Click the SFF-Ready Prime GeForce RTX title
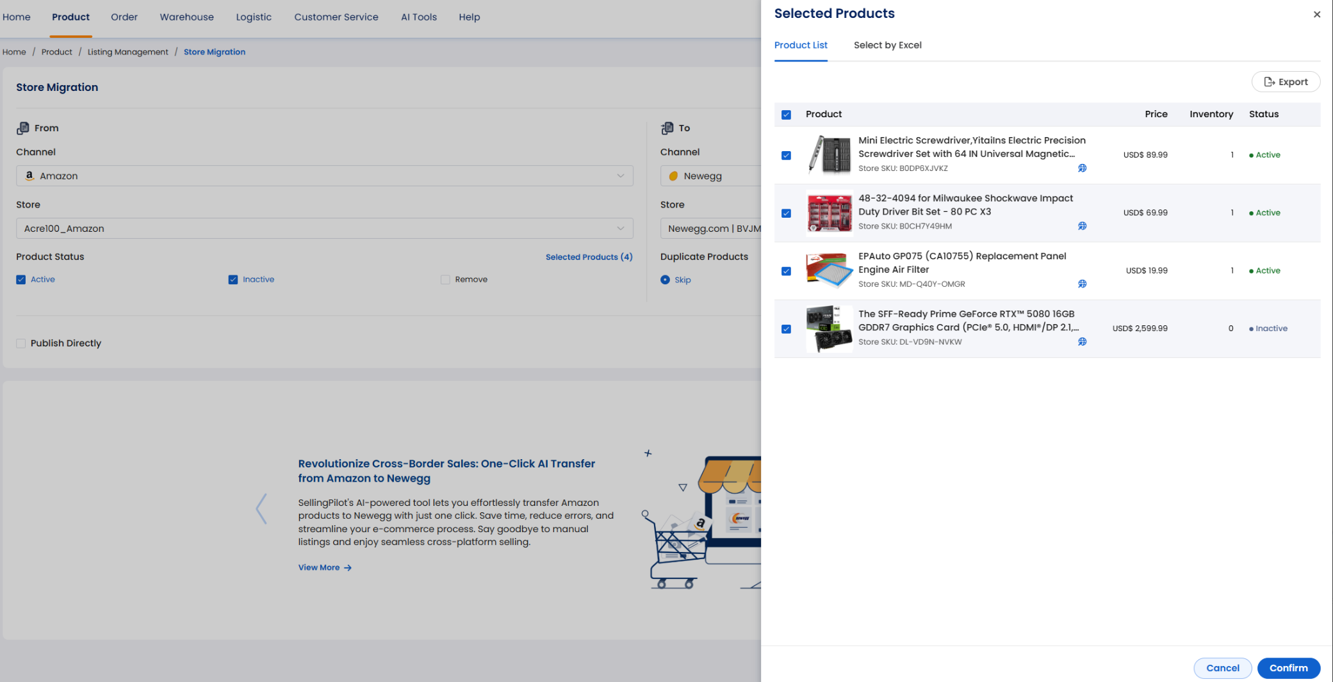Screen dimensions: 1333x682 (969, 321)
